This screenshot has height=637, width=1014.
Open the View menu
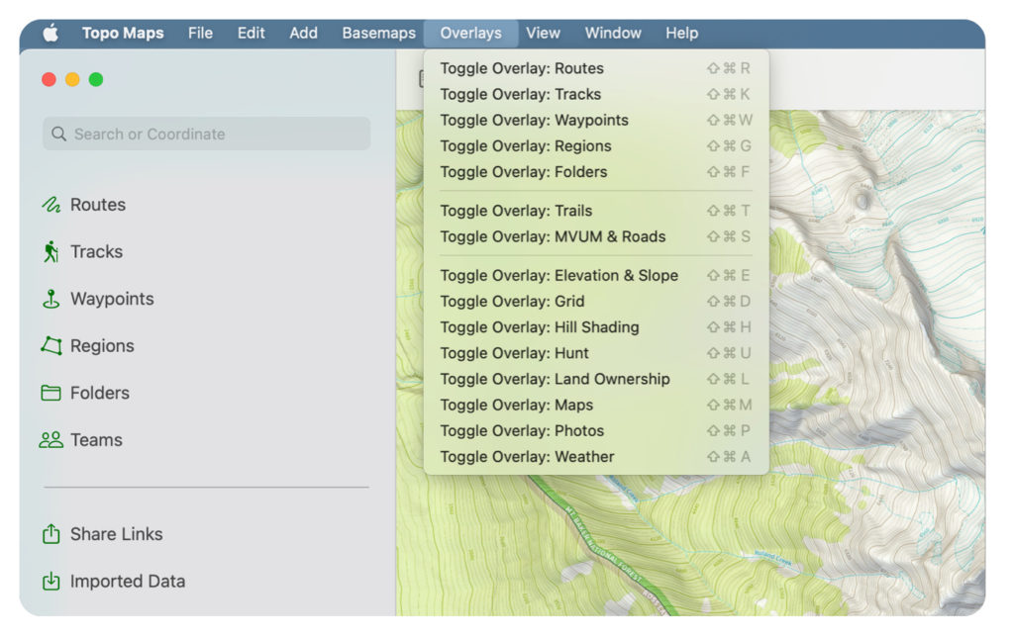543,33
